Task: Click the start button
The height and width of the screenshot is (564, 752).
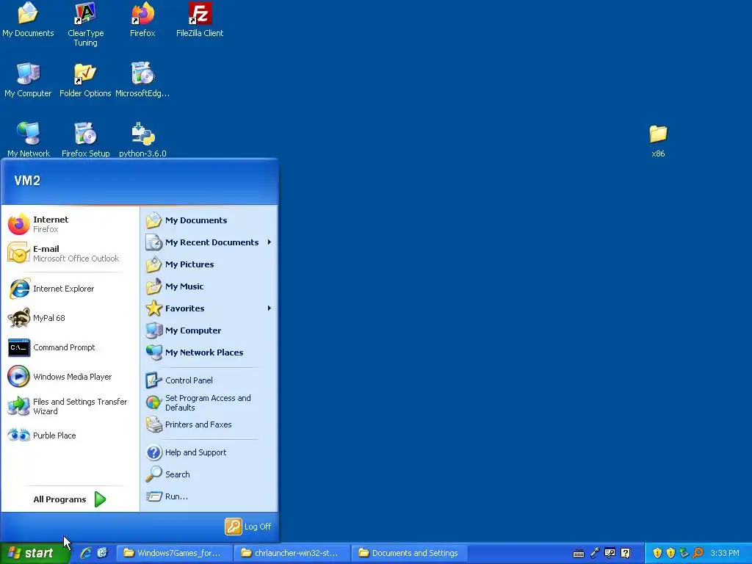Action: (x=34, y=553)
